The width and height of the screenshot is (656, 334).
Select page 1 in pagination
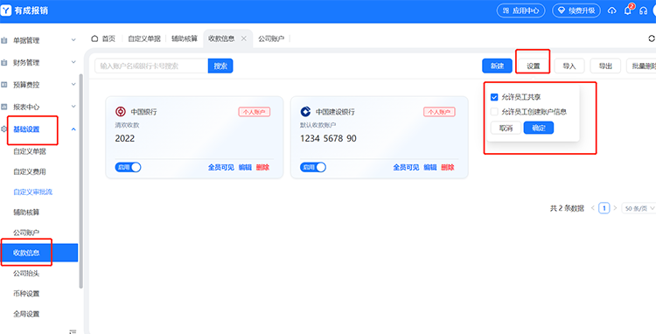(604, 208)
